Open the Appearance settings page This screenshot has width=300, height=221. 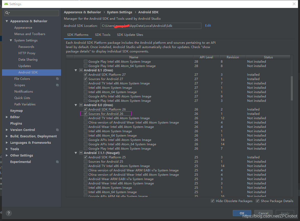coord(23,28)
